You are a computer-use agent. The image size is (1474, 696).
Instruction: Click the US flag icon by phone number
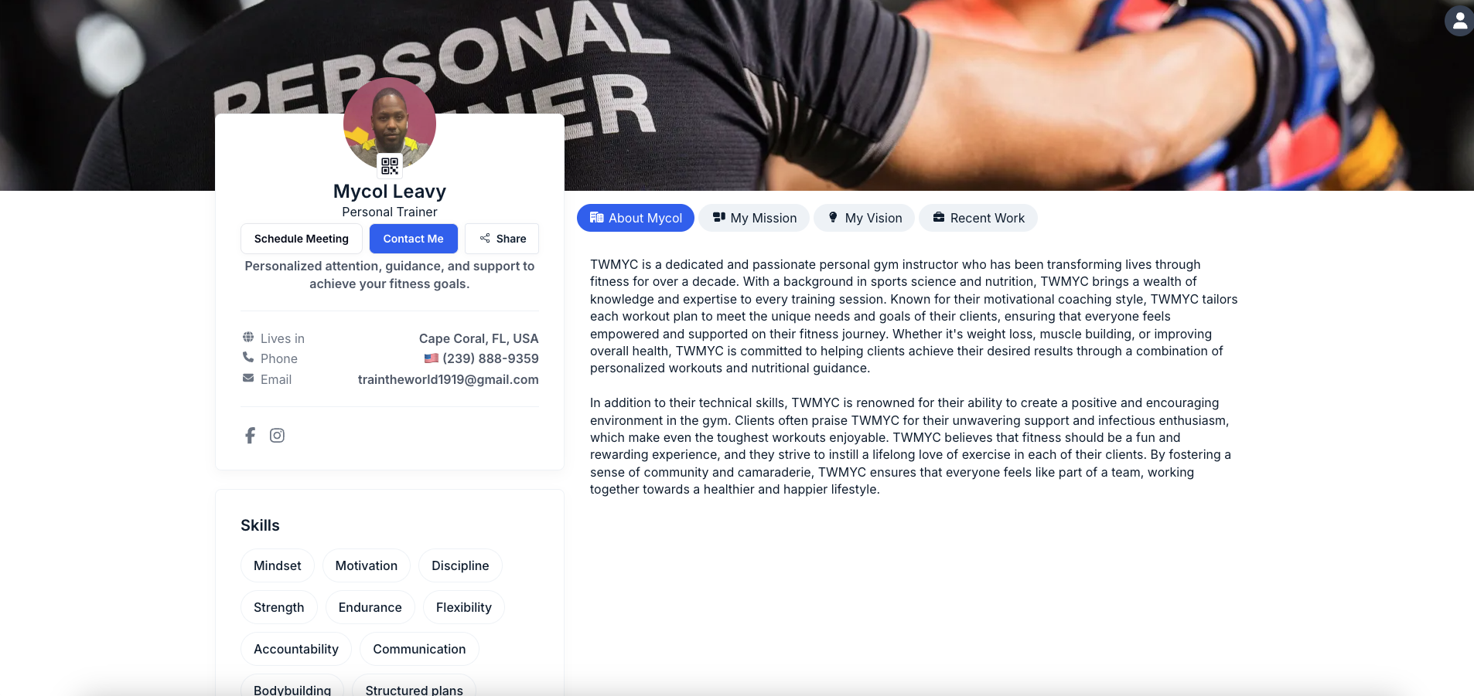pos(432,358)
